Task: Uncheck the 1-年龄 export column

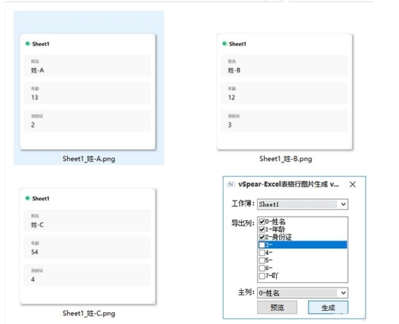Action: 262,230
